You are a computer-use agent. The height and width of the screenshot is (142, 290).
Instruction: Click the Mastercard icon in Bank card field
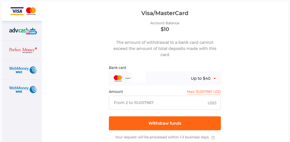click(x=118, y=78)
